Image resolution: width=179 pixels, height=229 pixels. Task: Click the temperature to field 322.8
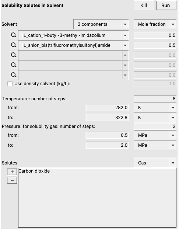[x=107, y=118]
